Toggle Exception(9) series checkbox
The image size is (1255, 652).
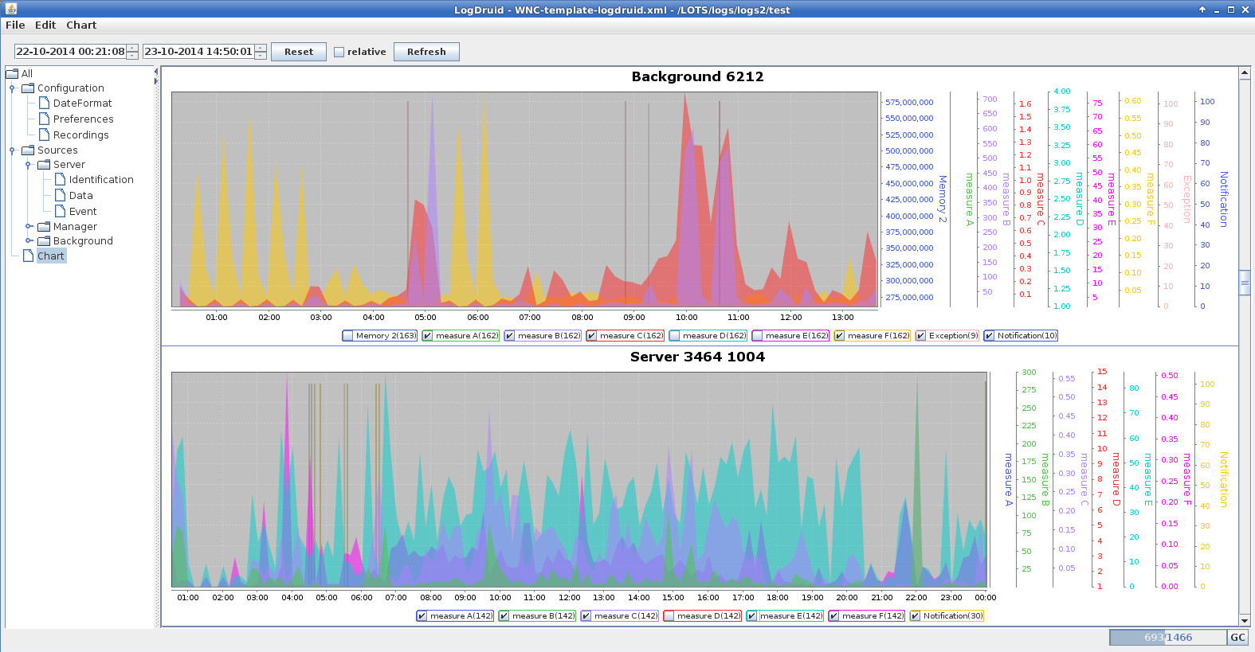coord(921,336)
